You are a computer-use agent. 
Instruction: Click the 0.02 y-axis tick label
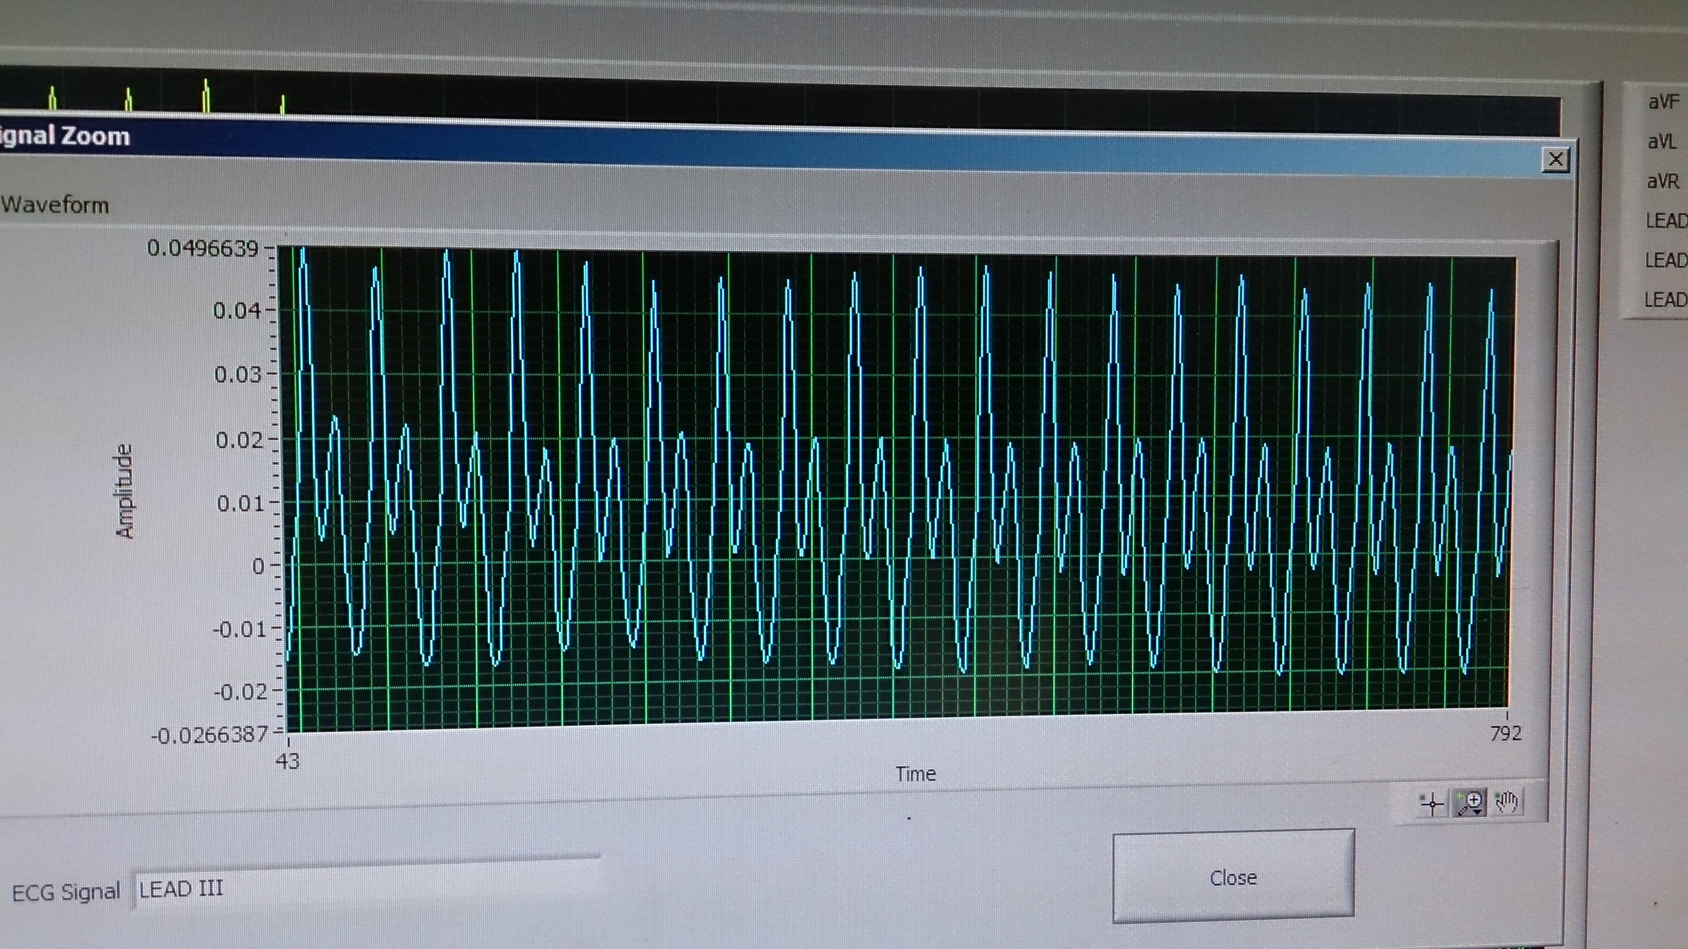pos(239,440)
